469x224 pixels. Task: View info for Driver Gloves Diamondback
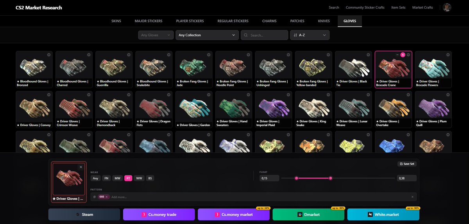pos(129,95)
